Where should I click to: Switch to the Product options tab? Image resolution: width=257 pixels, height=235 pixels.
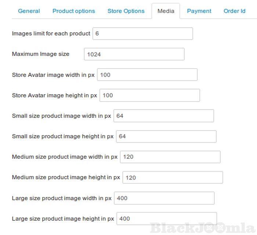click(73, 11)
